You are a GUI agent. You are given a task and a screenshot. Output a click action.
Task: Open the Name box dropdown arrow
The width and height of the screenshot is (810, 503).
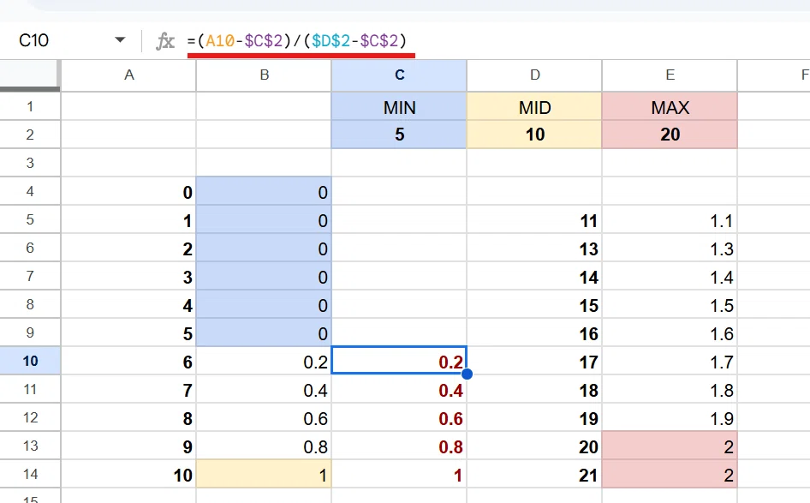(120, 39)
